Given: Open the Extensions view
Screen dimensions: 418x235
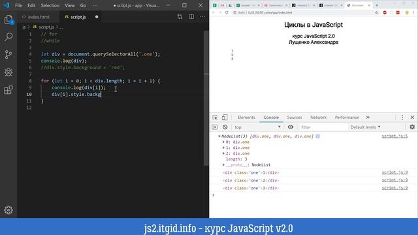Looking at the screenshot, I should [8, 90].
